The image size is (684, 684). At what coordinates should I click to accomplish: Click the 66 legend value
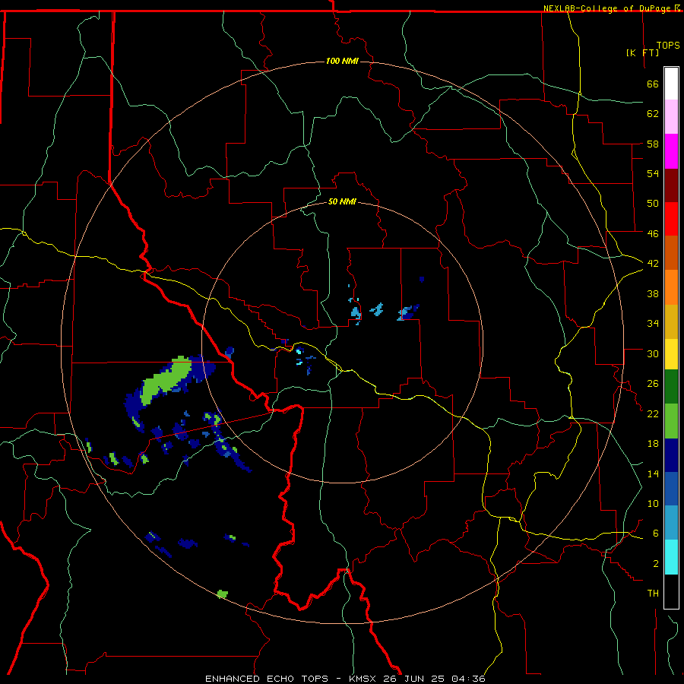coord(653,84)
